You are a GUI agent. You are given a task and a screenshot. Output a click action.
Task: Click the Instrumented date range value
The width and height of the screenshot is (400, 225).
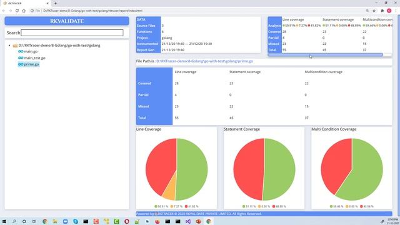187,44
